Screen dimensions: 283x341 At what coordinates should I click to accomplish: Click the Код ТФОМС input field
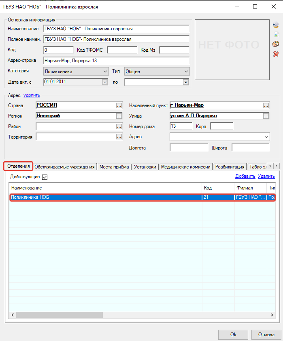coord(122,50)
